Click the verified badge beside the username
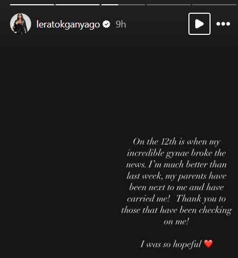 click(x=107, y=24)
